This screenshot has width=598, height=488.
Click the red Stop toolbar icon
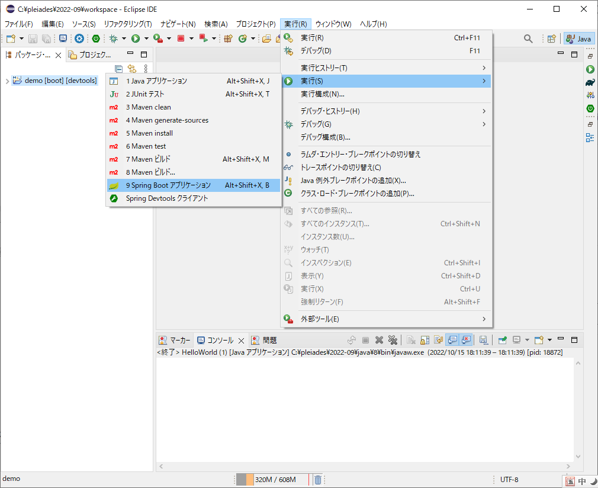(181, 38)
